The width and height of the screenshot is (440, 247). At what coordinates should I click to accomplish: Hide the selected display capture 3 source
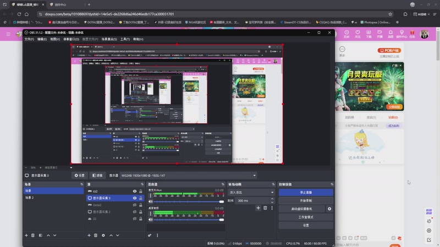pyautogui.click(x=135, y=198)
